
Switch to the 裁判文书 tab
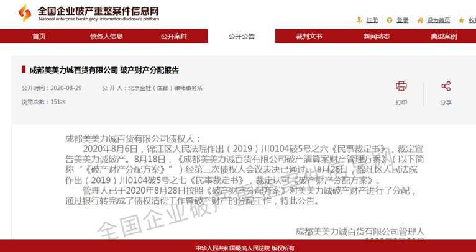coord(309,37)
